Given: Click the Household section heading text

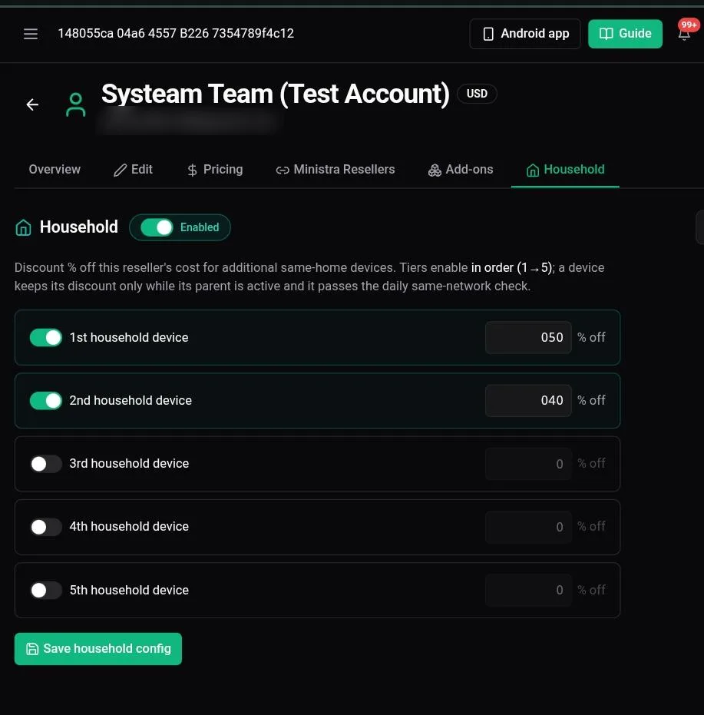Looking at the screenshot, I should coord(79,227).
